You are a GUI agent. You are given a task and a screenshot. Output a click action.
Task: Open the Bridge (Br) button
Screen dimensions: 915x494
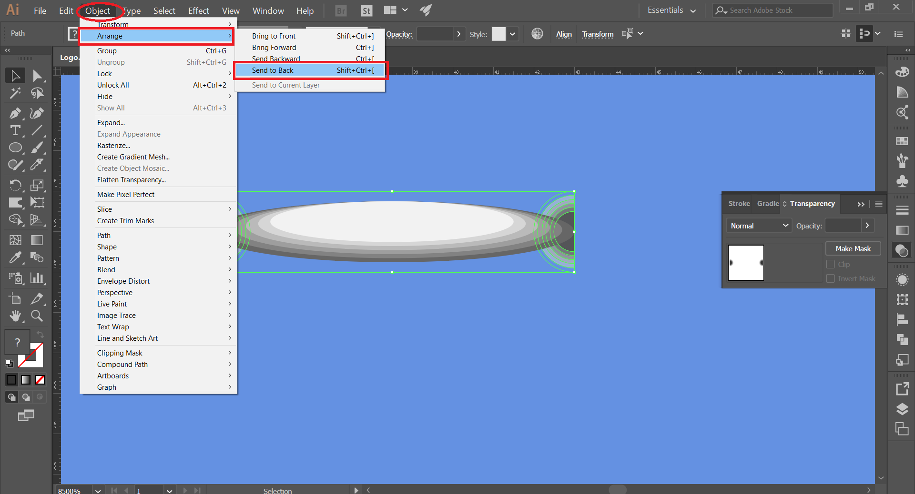[x=341, y=10]
